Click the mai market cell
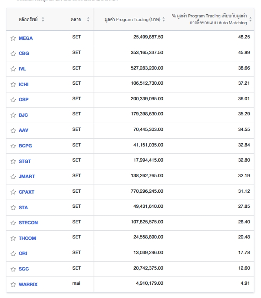The width and height of the screenshot is (261, 298). (x=76, y=283)
